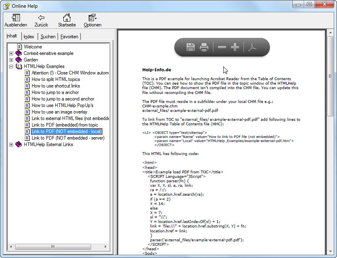
Task: Collapse the HTMLHelp Examples node
Action: pyautogui.click(x=11, y=66)
